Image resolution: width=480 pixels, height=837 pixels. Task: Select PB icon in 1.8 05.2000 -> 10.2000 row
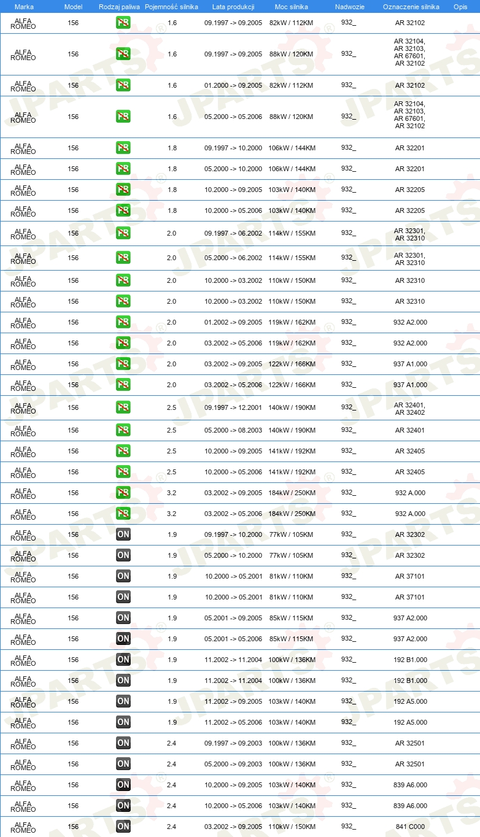point(123,169)
